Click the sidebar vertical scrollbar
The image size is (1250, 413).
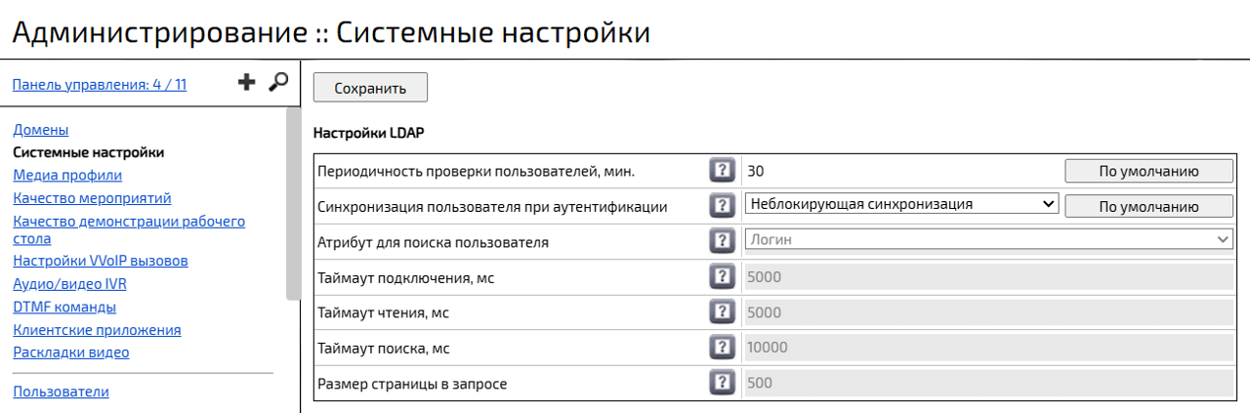(293, 203)
